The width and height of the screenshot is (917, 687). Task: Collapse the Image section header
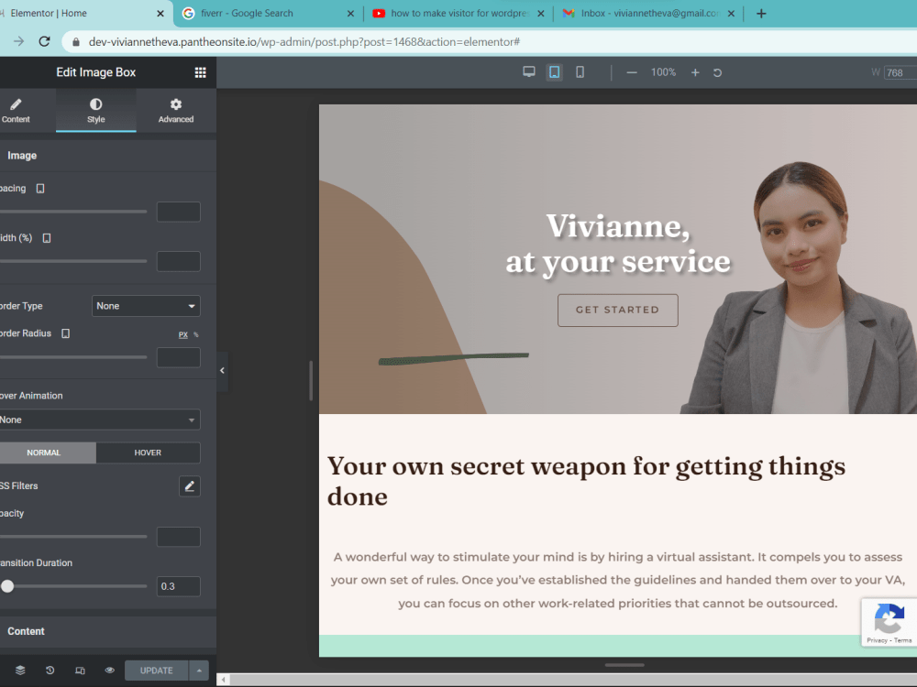tap(108, 156)
